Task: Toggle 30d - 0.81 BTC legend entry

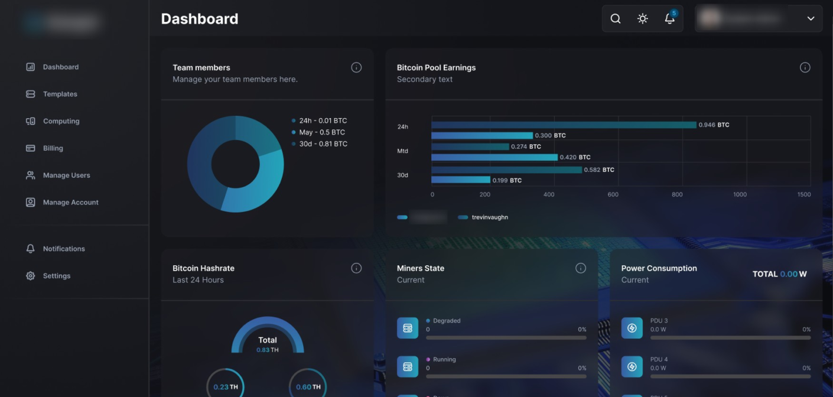Action: click(319, 144)
